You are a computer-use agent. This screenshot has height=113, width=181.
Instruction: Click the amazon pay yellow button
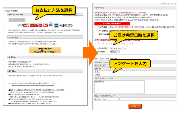(45, 50)
